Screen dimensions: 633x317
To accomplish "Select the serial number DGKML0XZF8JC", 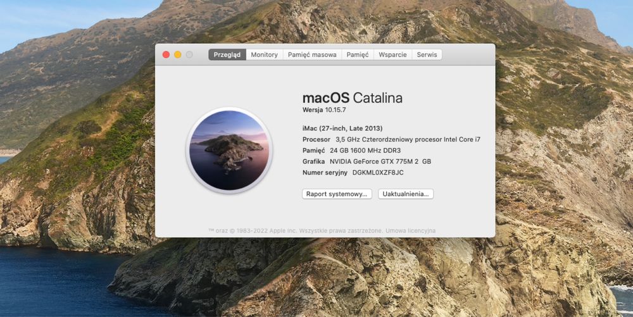I will [378, 173].
